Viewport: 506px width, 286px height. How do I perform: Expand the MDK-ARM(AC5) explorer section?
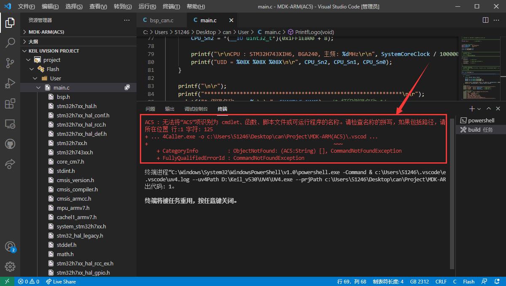click(x=78, y=32)
